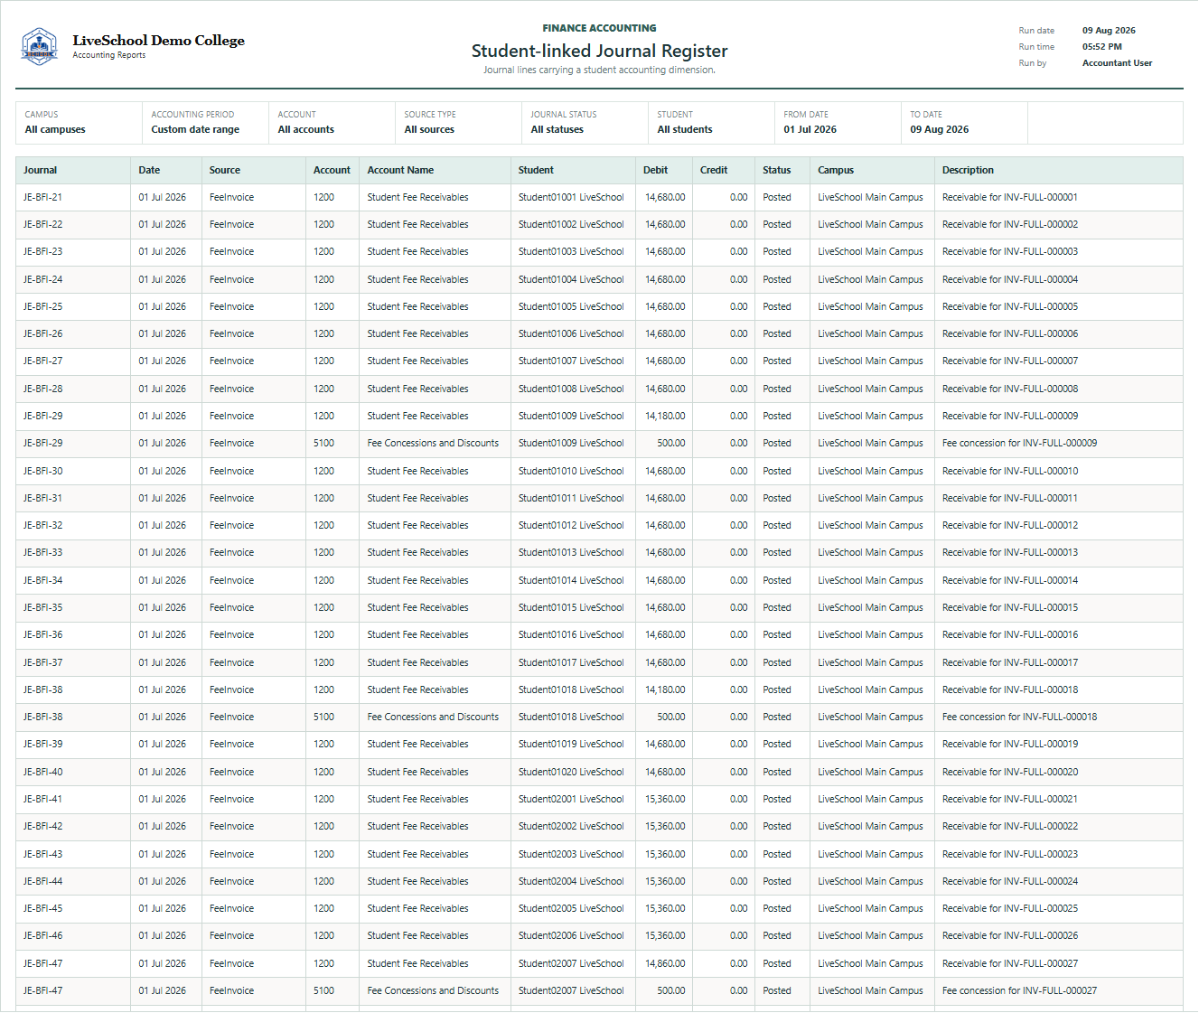
Task: Click journal number JE-BFI-33
Action: [43, 552]
